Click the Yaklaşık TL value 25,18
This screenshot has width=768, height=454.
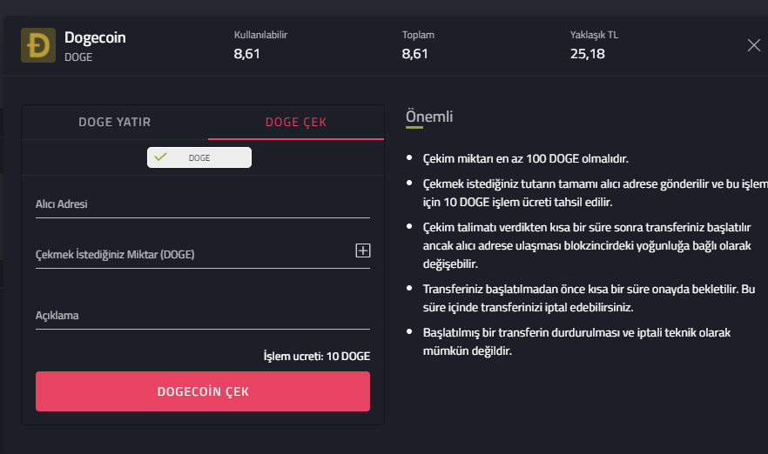pyautogui.click(x=588, y=54)
